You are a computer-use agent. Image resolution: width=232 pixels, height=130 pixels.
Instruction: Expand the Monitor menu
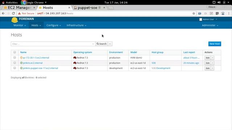(20, 25)
